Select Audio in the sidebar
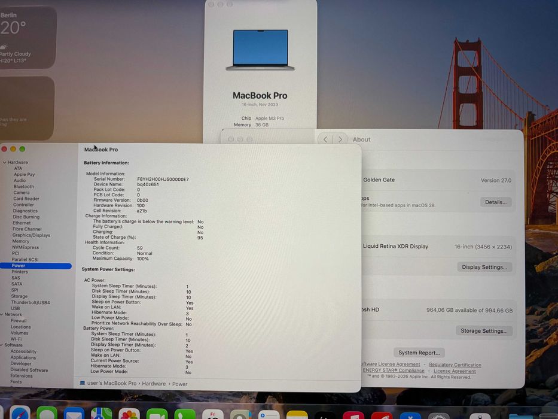The height and width of the screenshot is (419, 558). coord(20,181)
